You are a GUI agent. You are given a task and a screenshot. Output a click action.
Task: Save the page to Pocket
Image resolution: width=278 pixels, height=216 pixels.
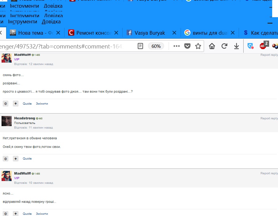point(187,46)
